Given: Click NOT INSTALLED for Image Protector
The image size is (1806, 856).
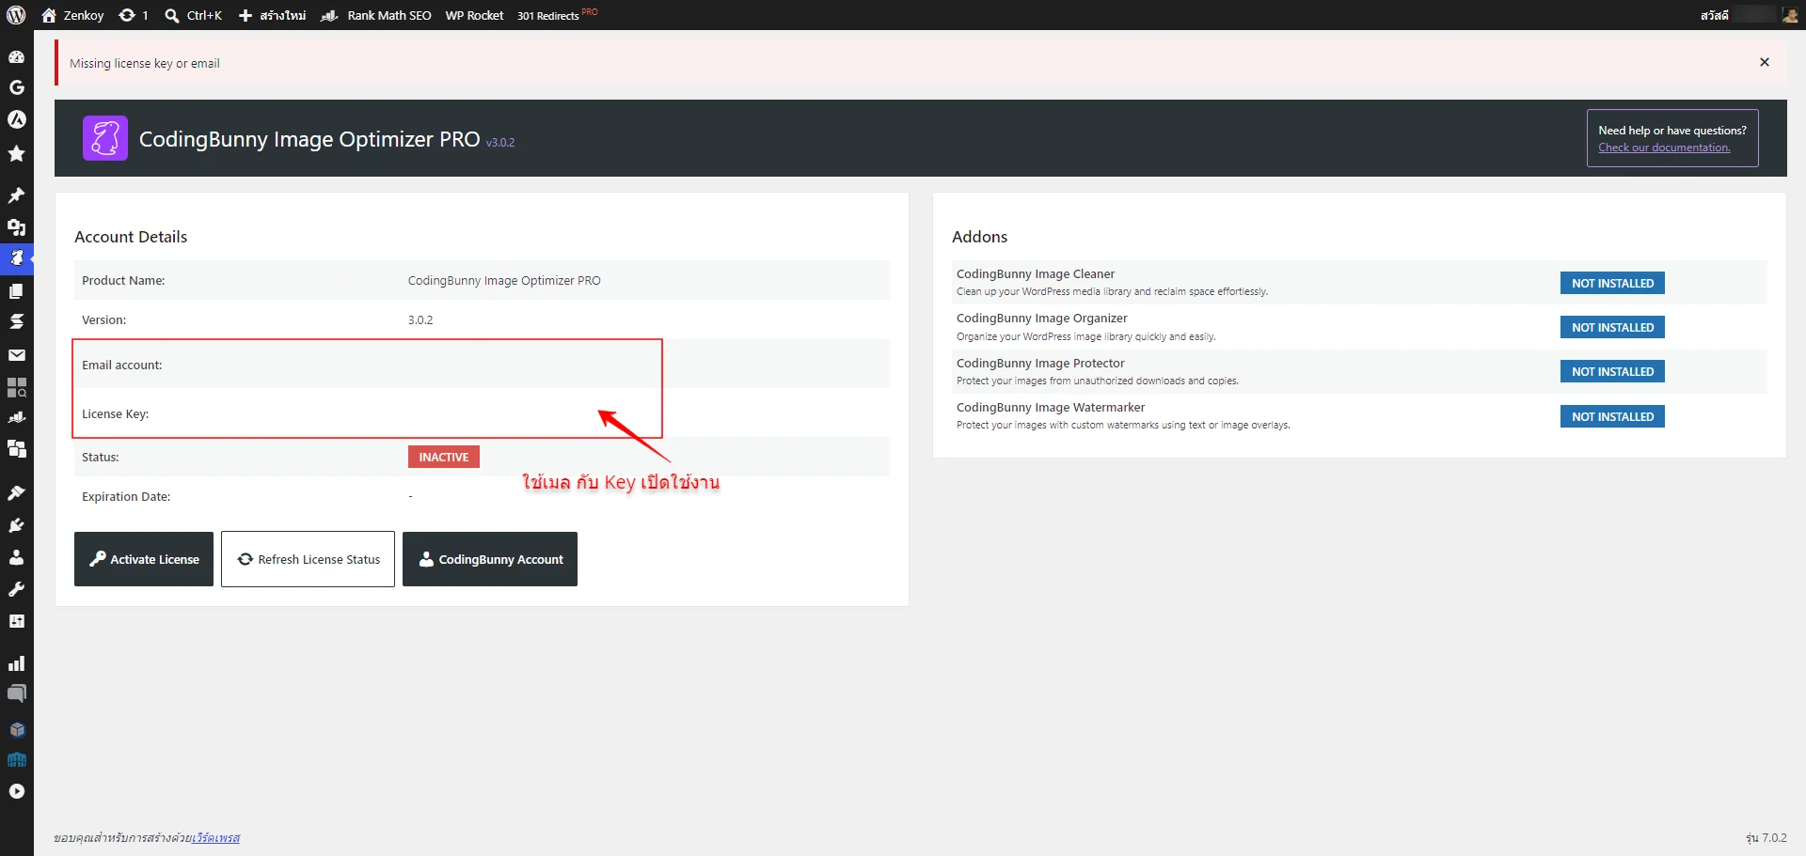Looking at the screenshot, I should [x=1612, y=371].
